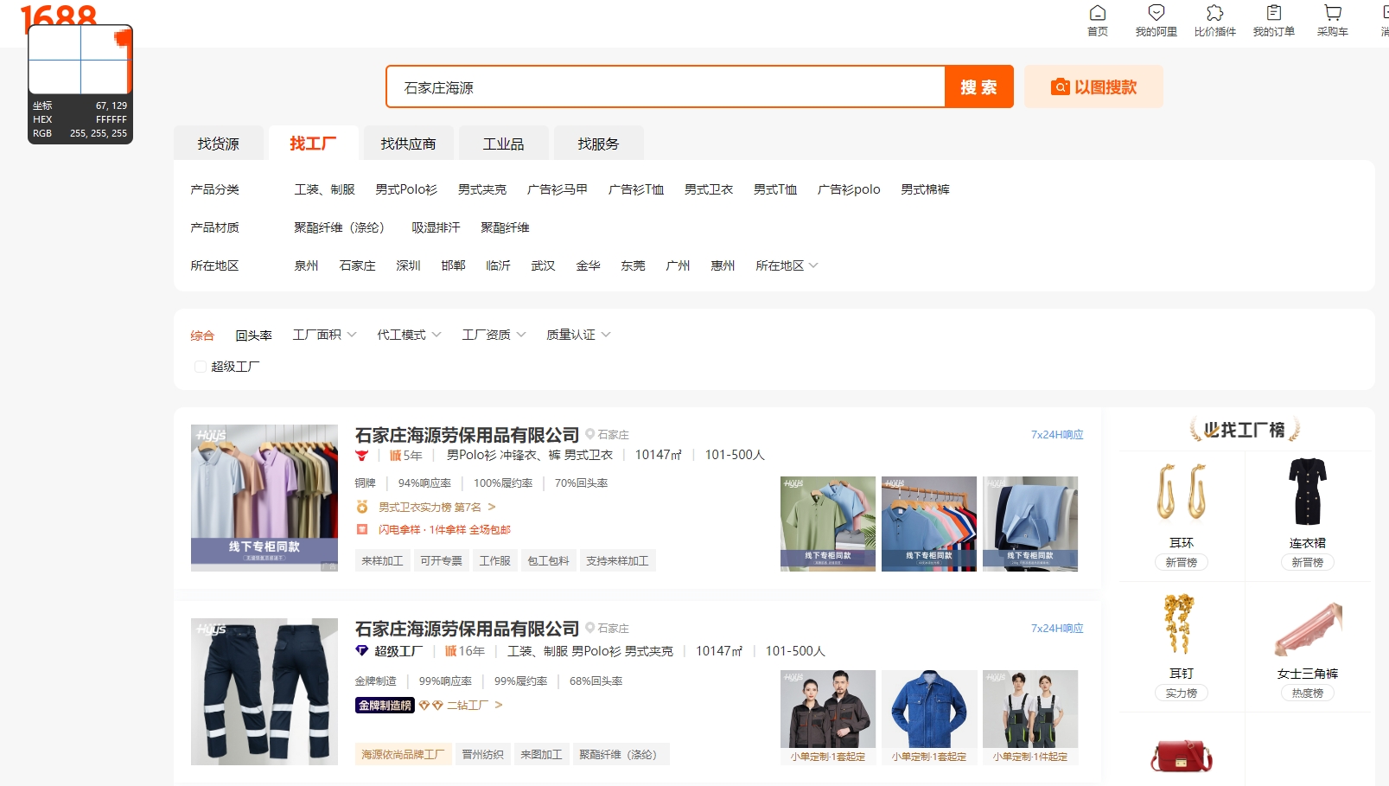This screenshot has height=786, width=1389.
Task: Expand the 质量认证 dropdown
Action: point(578,335)
